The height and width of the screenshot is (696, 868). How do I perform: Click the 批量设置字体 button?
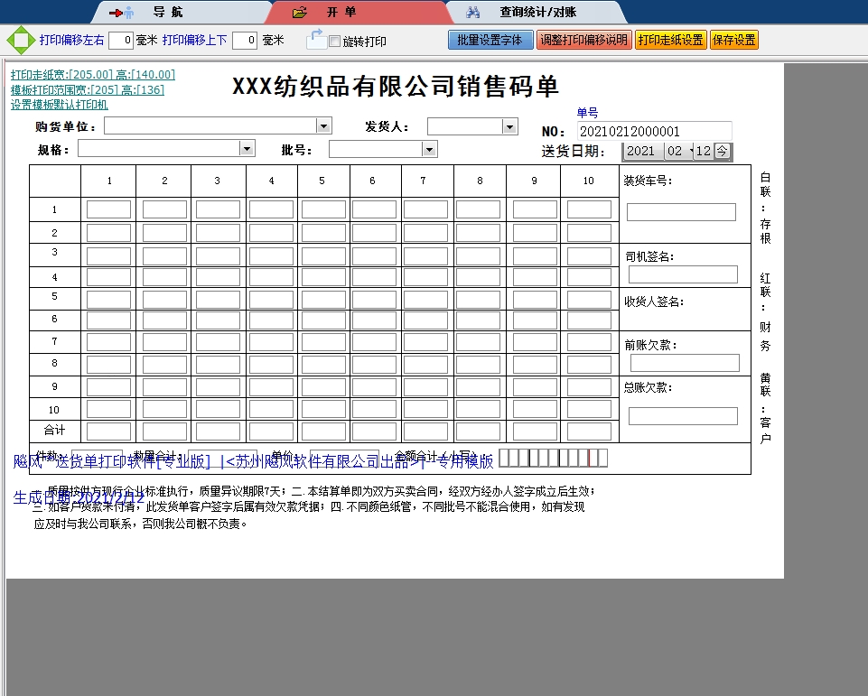point(490,41)
